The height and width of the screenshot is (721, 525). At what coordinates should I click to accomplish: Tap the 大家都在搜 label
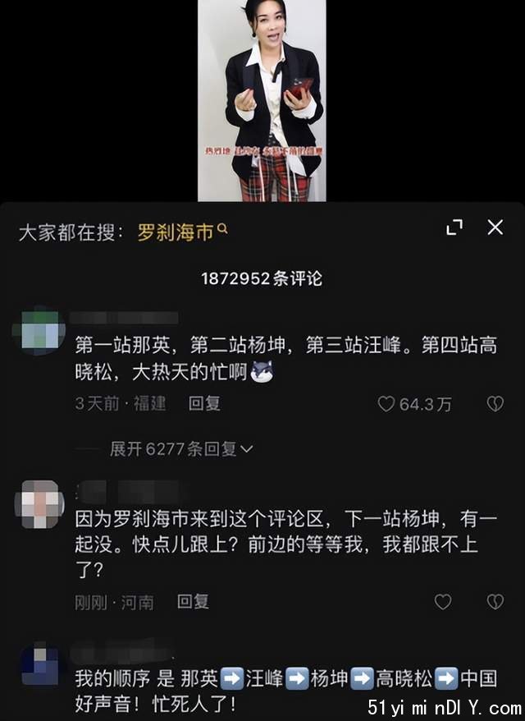pos(71,232)
